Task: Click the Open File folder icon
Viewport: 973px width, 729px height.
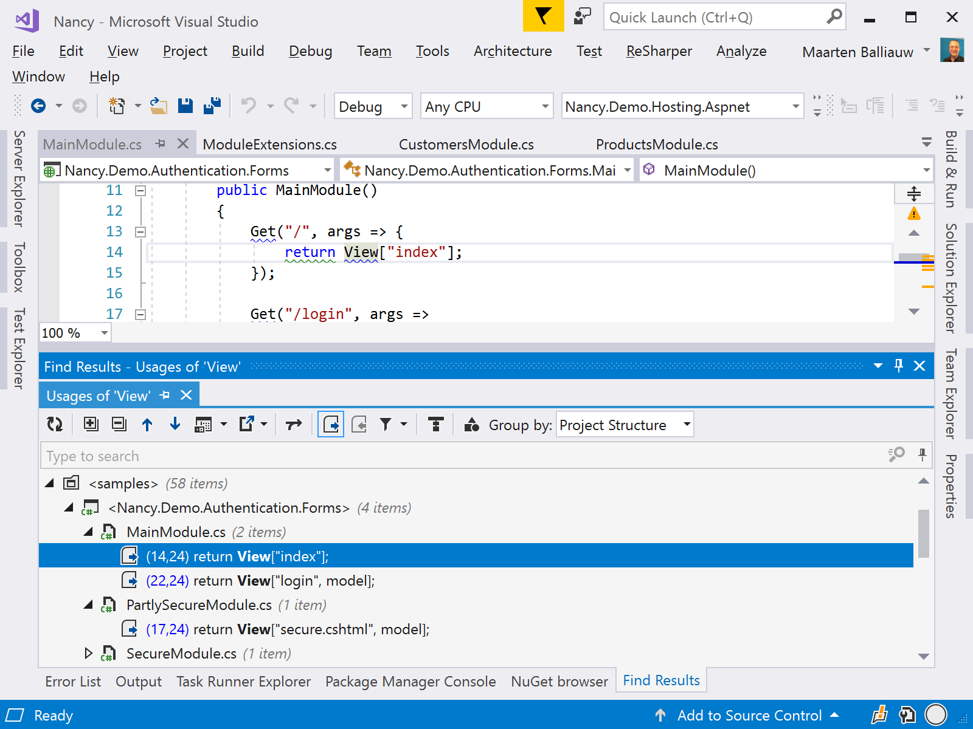Action: point(159,106)
